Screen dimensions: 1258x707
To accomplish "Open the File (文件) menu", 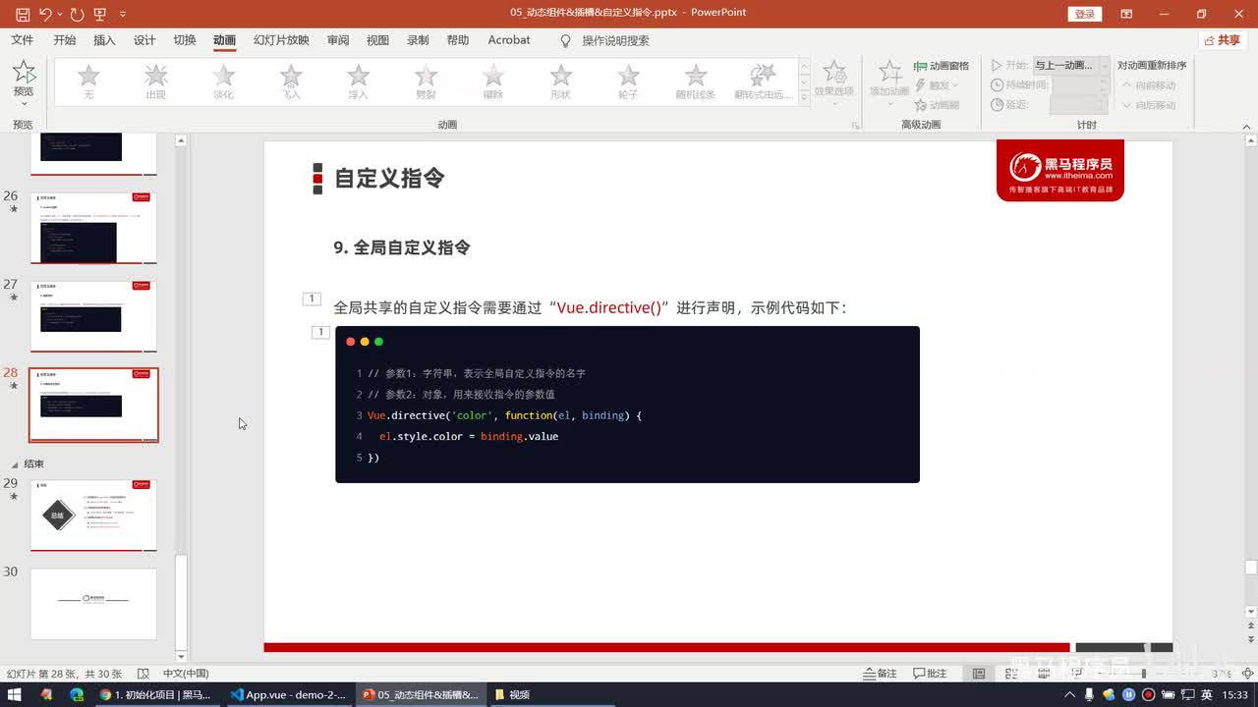I will (x=22, y=40).
